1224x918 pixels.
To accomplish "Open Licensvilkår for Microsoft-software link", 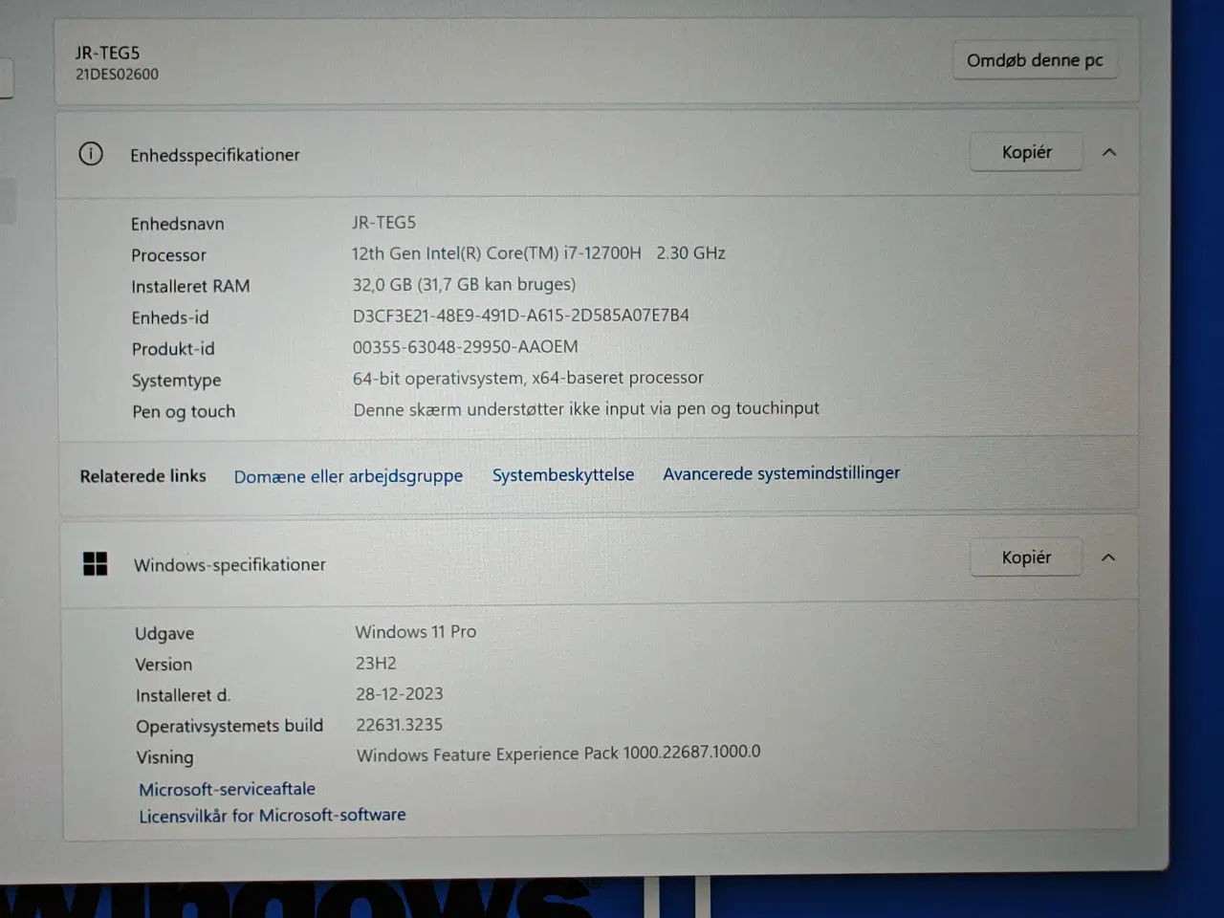I will click(273, 815).
